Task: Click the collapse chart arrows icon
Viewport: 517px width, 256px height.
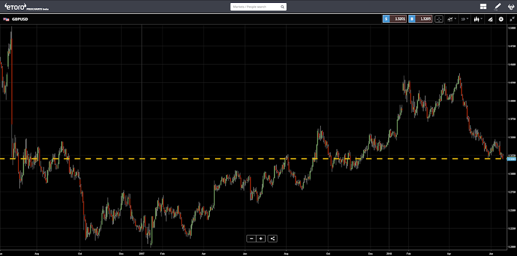Action: (511, 19)
